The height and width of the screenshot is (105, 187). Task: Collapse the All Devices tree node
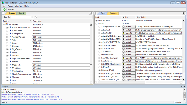click(4, 24)
